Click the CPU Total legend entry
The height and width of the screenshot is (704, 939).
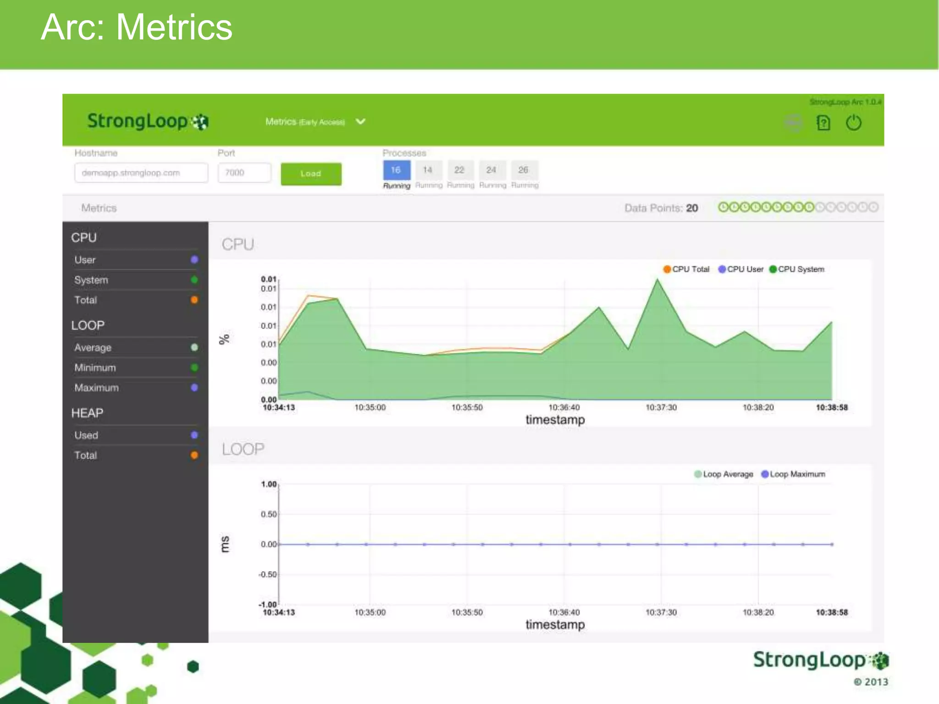[686, 269]
